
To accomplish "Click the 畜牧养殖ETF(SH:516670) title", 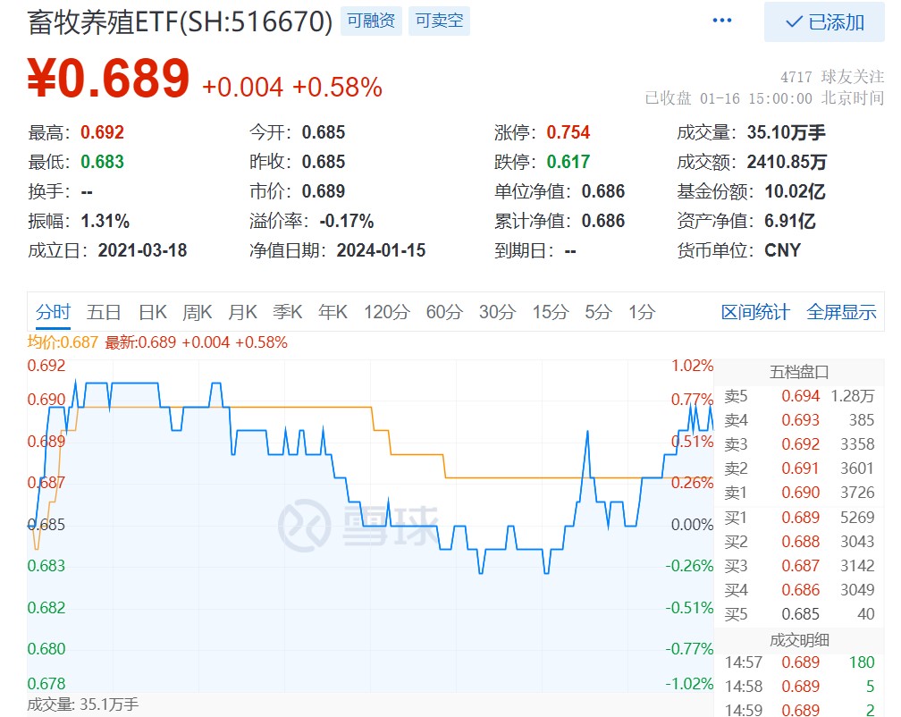I will (180, 21).
